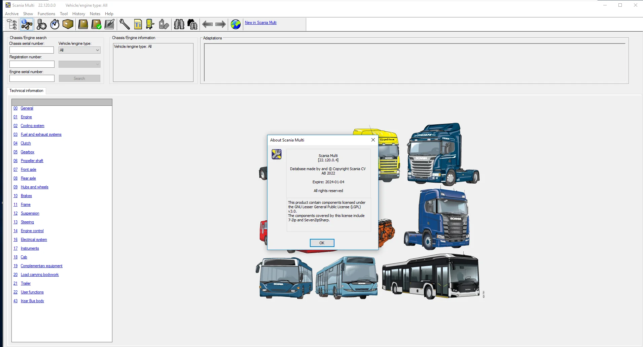Open the Propeller shaft link

32,161
